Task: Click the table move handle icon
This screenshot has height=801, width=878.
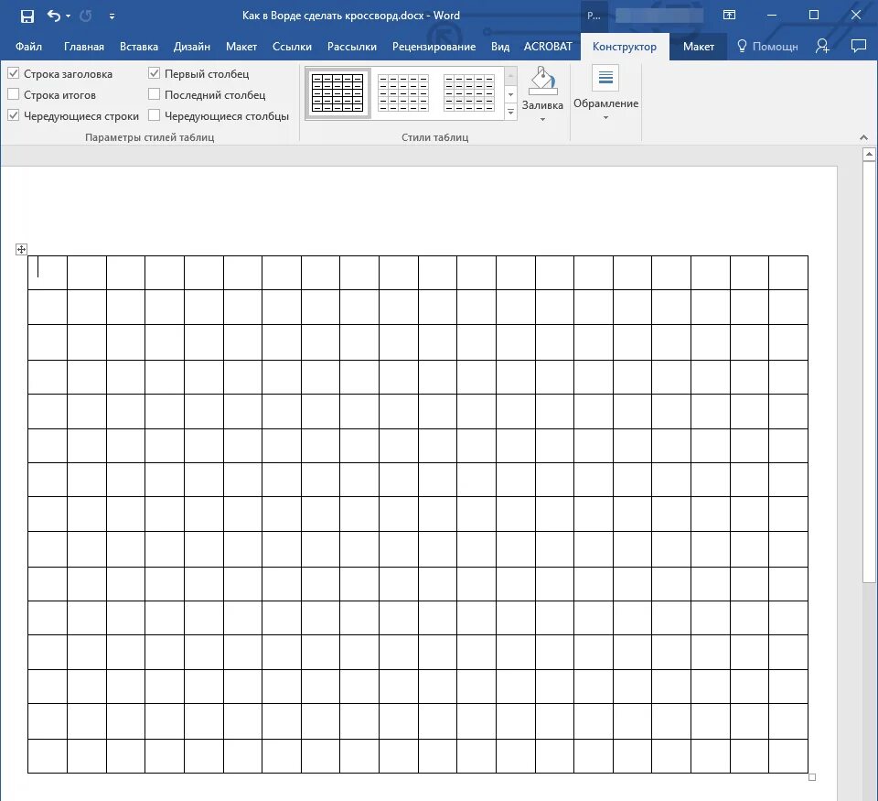Action: tap(21, 249)
